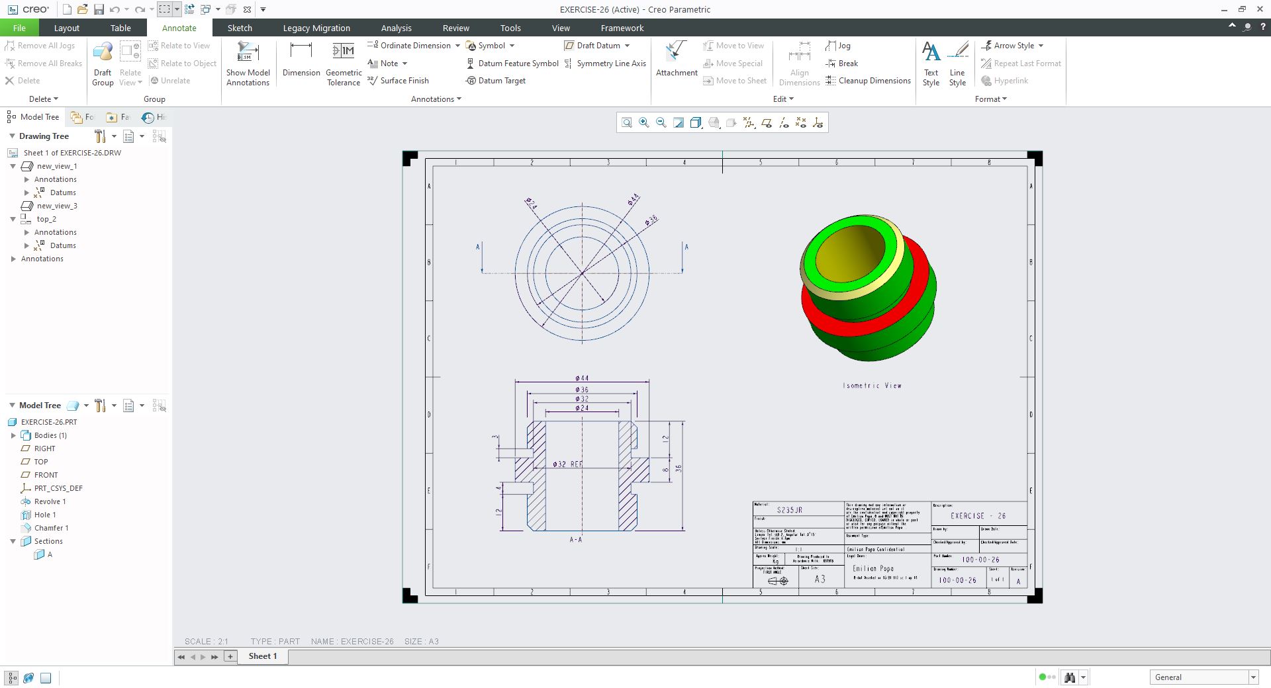This screenshot has height=688, width=1271.
Task: Click the Windows switcher icon in quick access toolbar
Action: coord(206,9)
